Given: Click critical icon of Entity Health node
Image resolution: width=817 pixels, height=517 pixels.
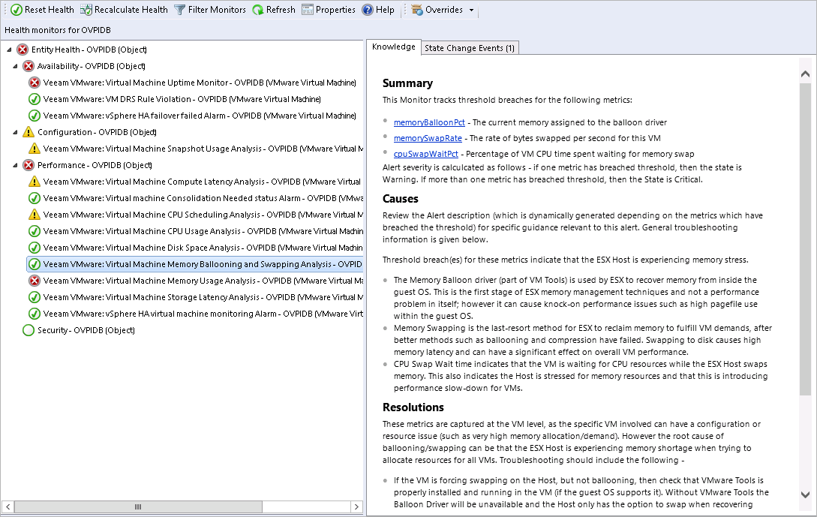Looking at the screenshot, I should [x=23, y=50].
